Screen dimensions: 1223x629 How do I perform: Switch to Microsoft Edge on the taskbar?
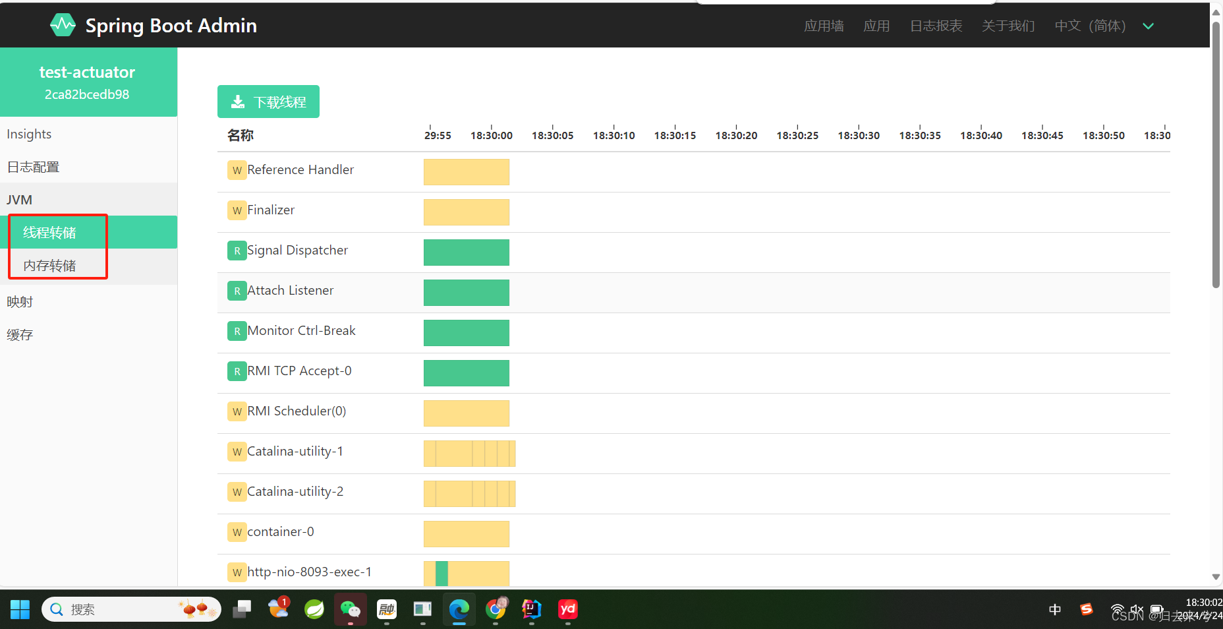pyautogui.click(x=459, y=609)
